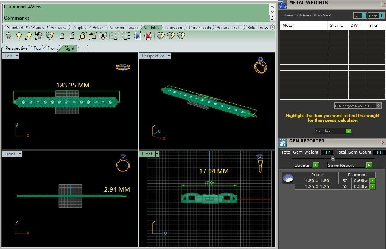The image size is (386, 249).
Task: Switch to the Surface Tools toolbar tab
Action: [229, 28]
